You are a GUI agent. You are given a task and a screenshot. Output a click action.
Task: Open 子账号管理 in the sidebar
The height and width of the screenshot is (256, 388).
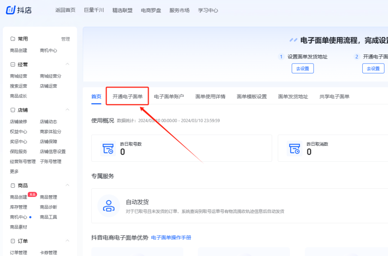click(51, 161)
